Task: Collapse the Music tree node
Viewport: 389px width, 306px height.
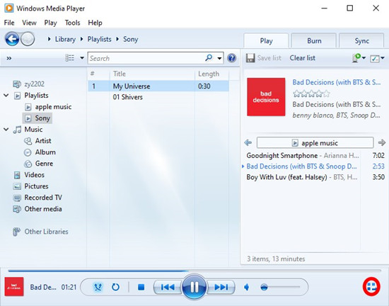Action: click(x=6, y=130)
